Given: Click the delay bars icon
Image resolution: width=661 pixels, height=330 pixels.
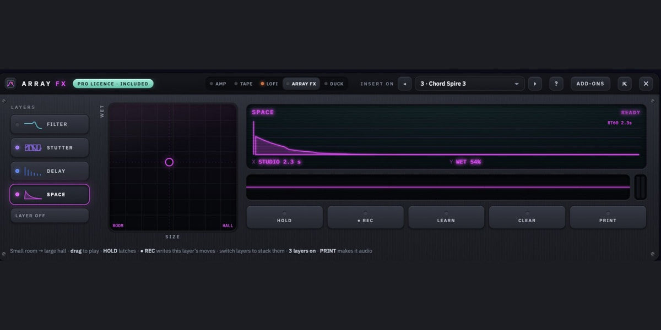Looking at the screenshot, I should point(33,171).
